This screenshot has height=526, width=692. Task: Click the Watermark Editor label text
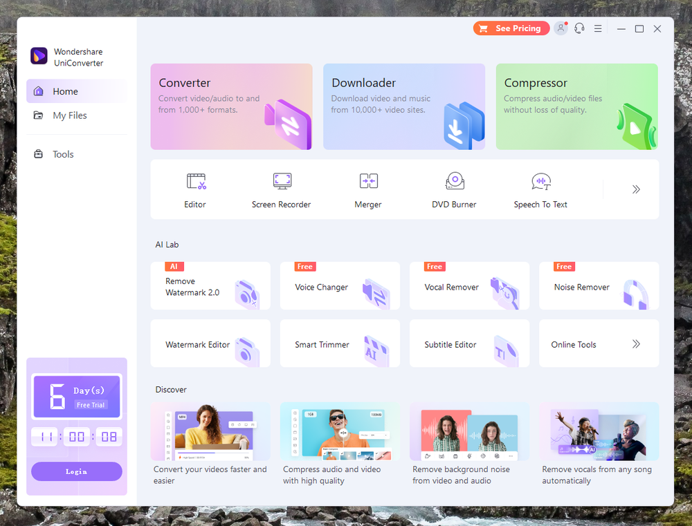[197, 344]
